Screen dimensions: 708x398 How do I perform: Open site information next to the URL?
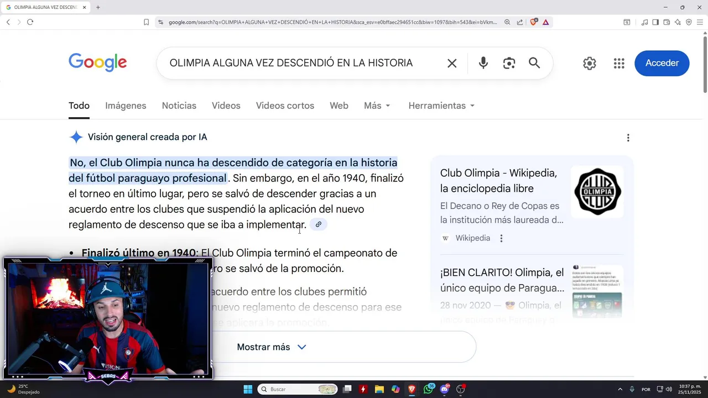pyautogui.click(x=160, y=22)
